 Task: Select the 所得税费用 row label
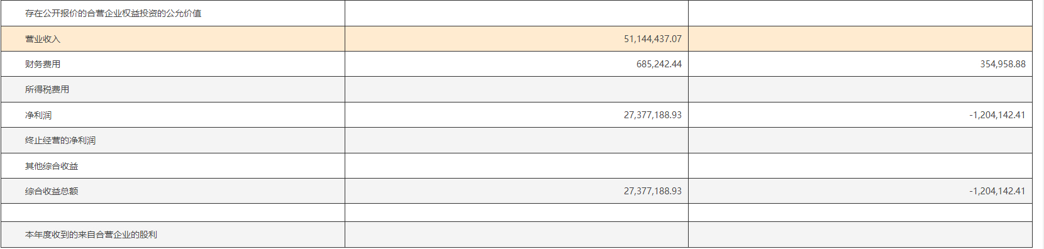[x=47, y=89]
